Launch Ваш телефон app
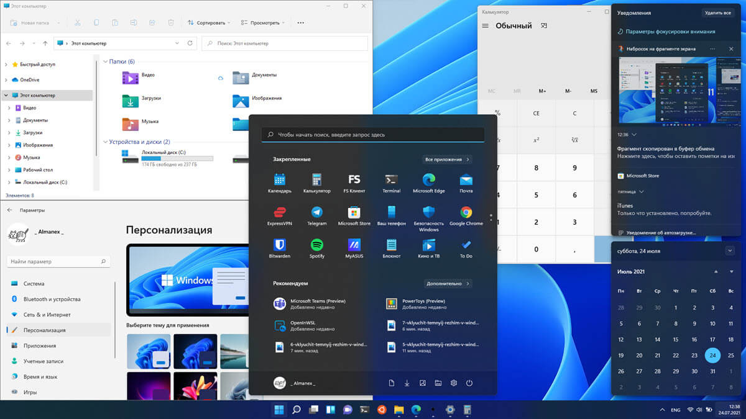The width and height of the screenshot is (746, 419). coord(392,215)
